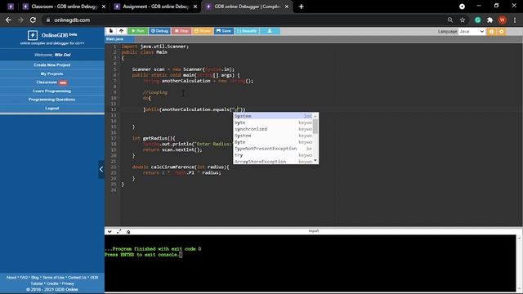Click the light-blue download icon button

point(270,31)
